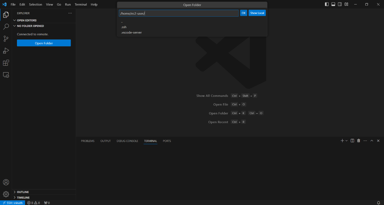Create new terminal with plus icon

pyautogui.click(x=342, y=141)
